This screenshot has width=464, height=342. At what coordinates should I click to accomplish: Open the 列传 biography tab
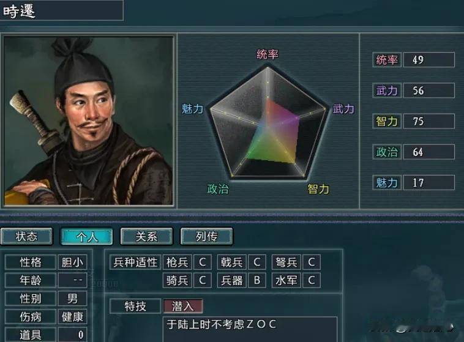point(206,236)
